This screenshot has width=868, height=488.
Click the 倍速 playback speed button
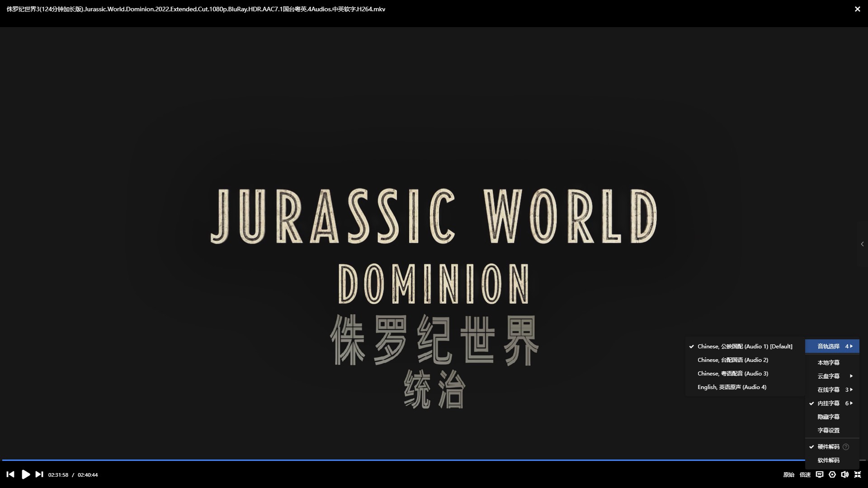click(x=805, y=475)
